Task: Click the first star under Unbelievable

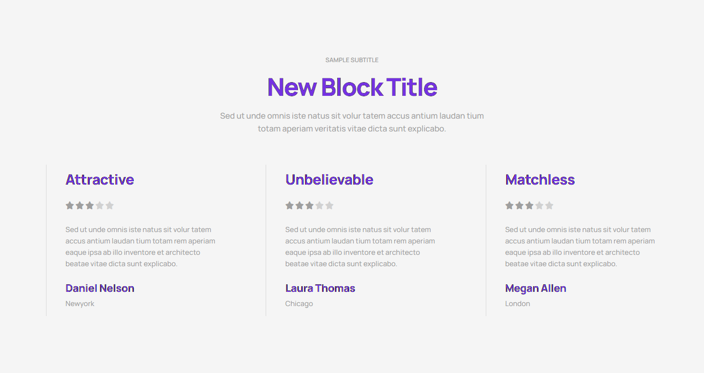Action: 289,205
